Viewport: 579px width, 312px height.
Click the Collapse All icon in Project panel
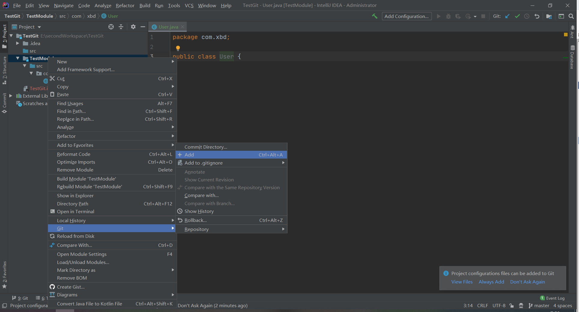click(x=121, y=27)
